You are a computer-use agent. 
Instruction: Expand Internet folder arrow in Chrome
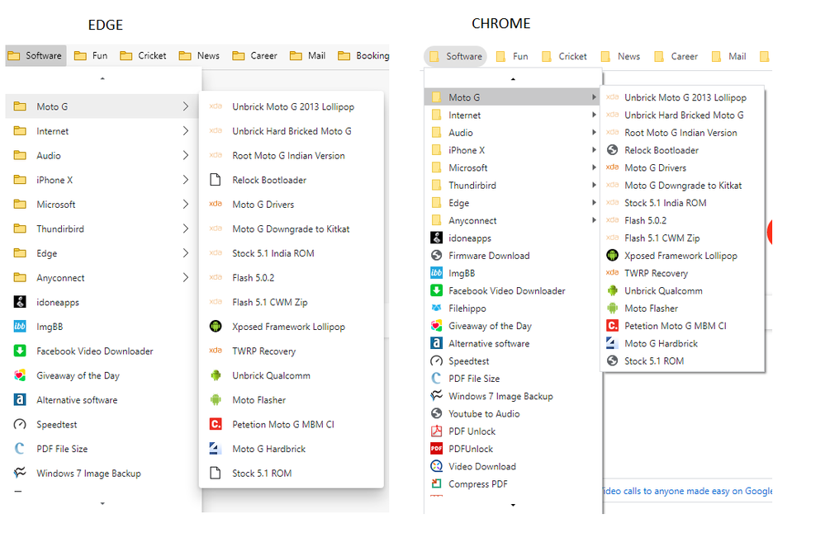pos(594,115)
